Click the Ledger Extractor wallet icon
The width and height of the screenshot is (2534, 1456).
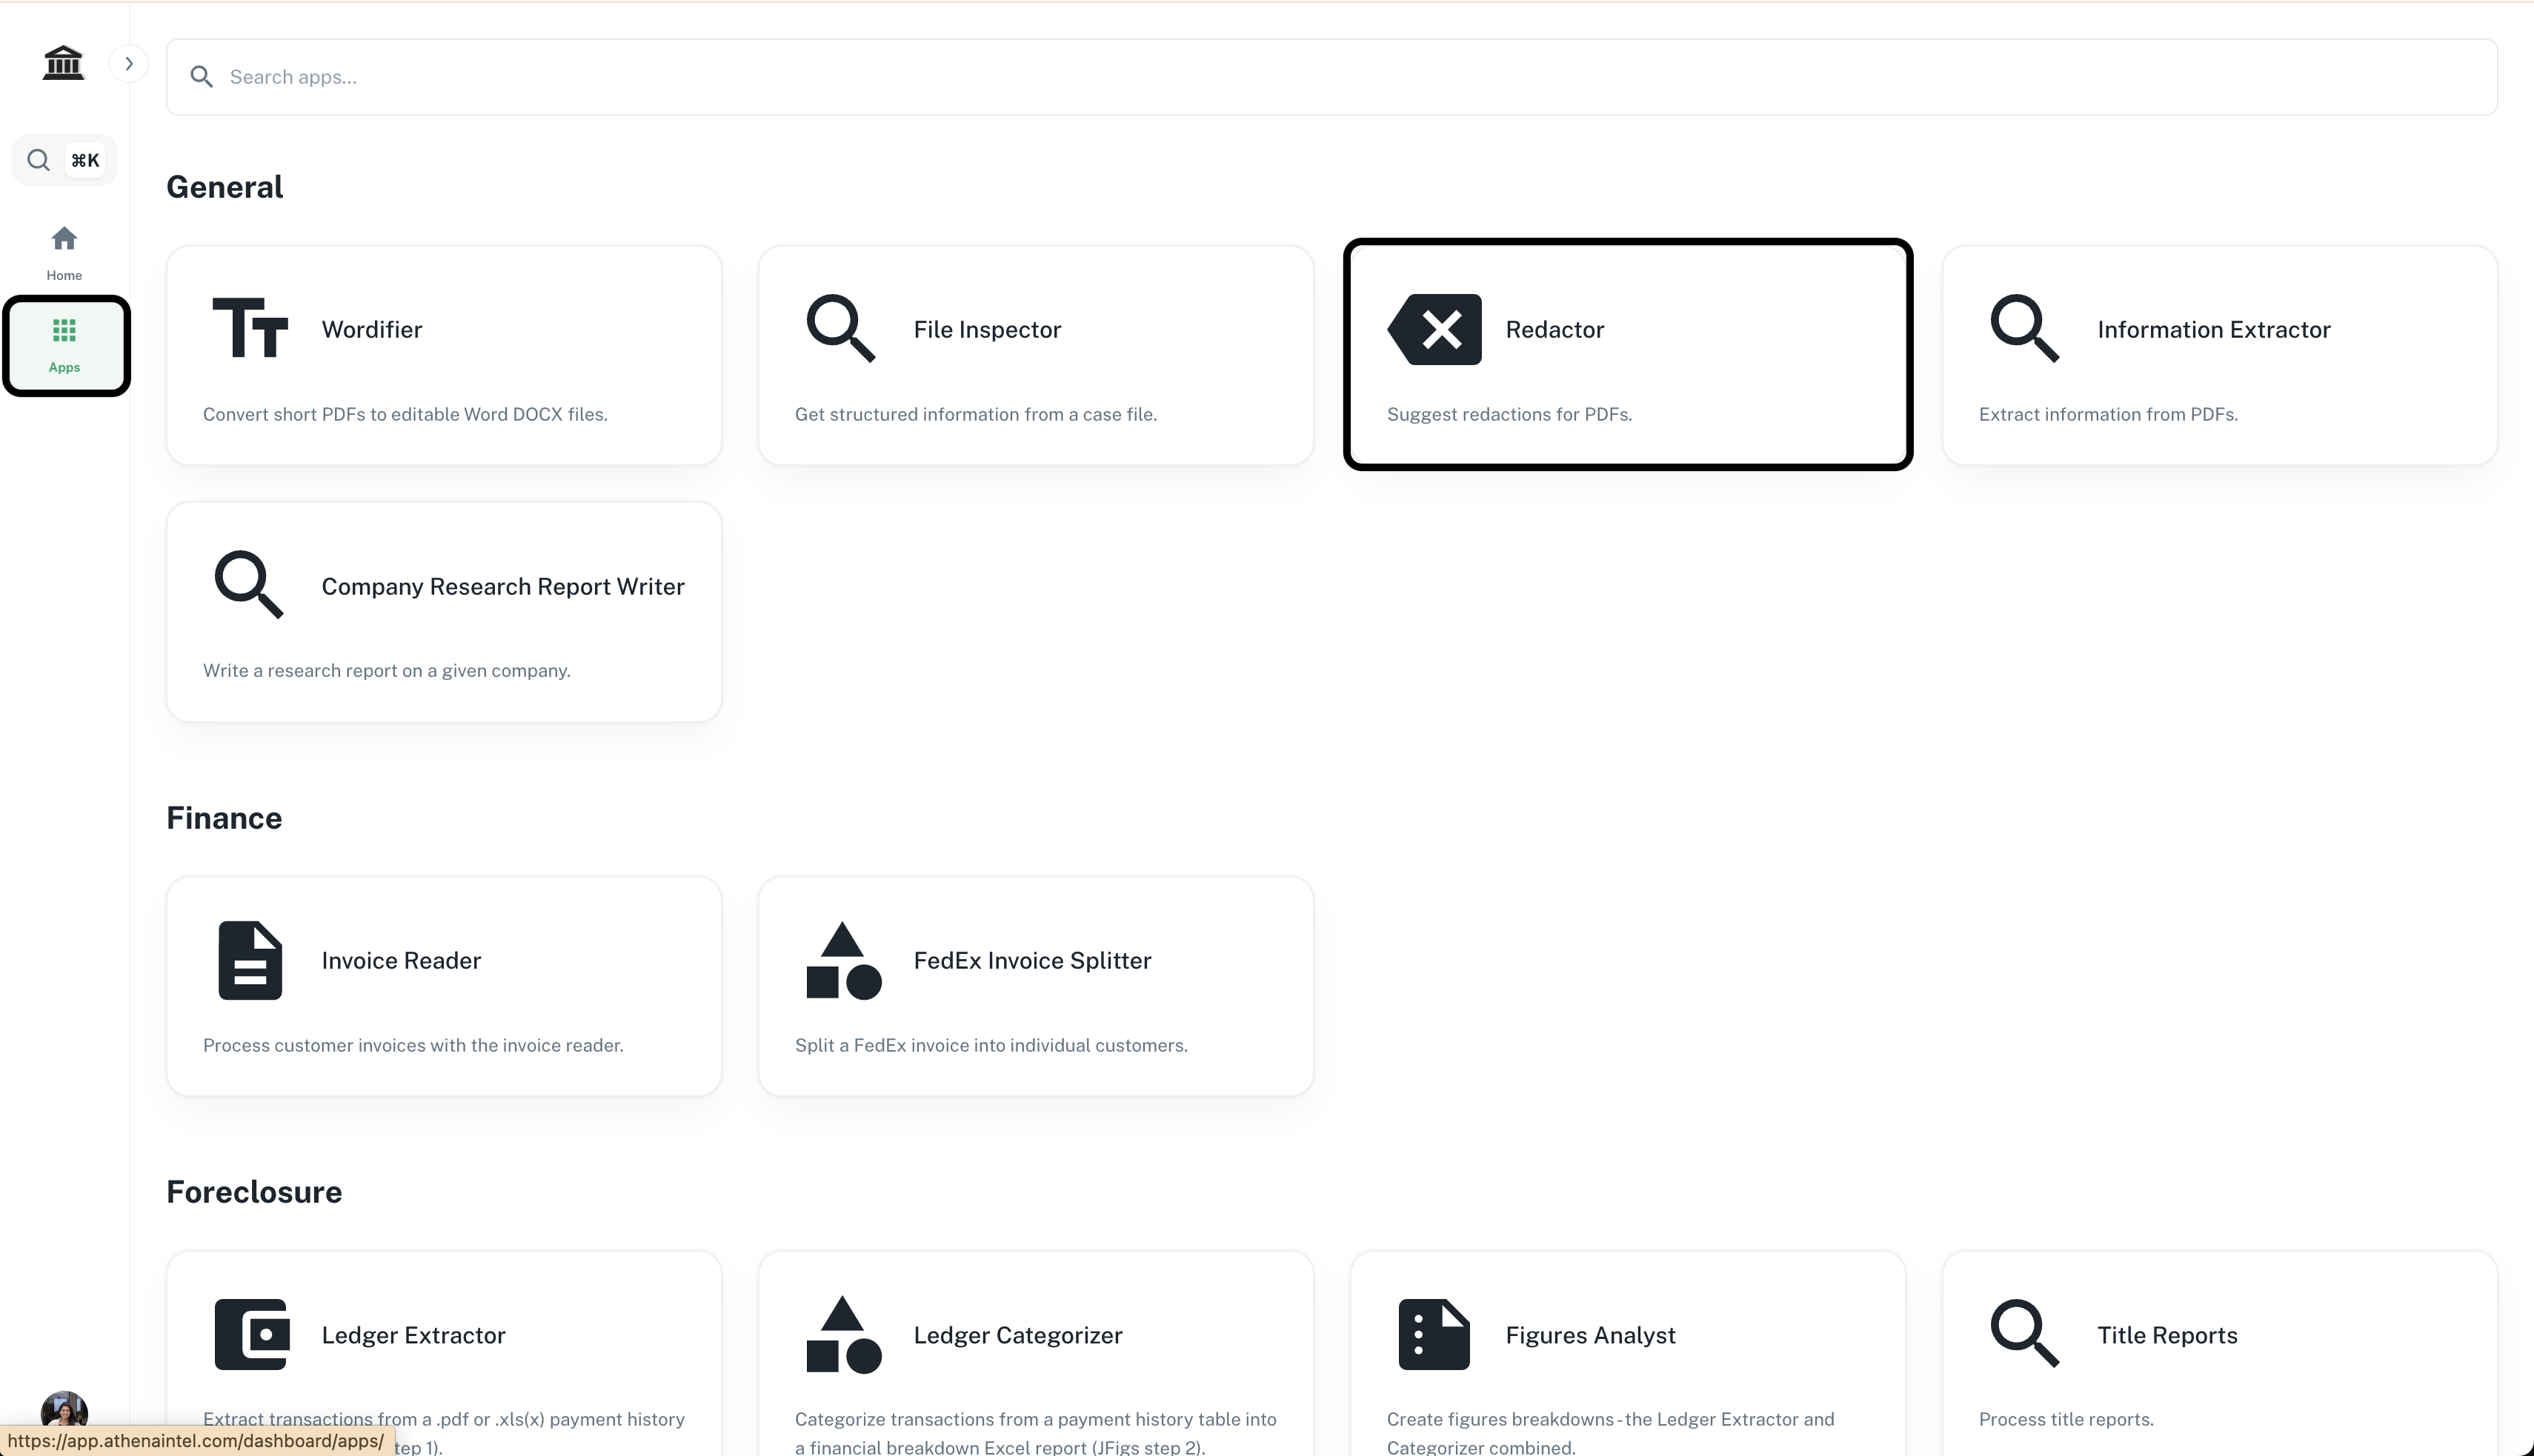coord(251,1334)
